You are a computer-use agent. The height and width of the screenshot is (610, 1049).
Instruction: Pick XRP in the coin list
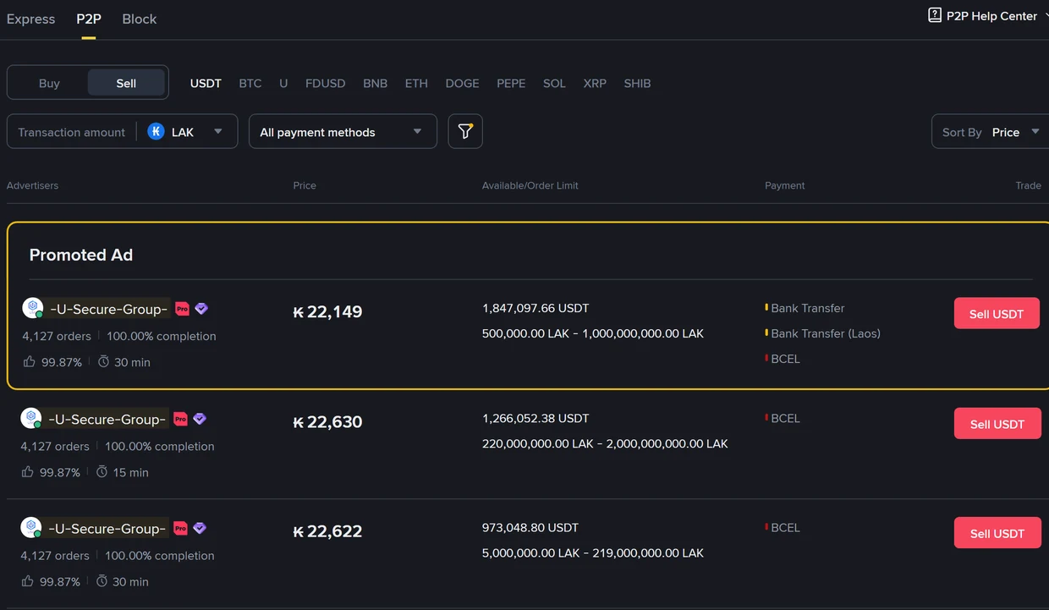point(595,83)
